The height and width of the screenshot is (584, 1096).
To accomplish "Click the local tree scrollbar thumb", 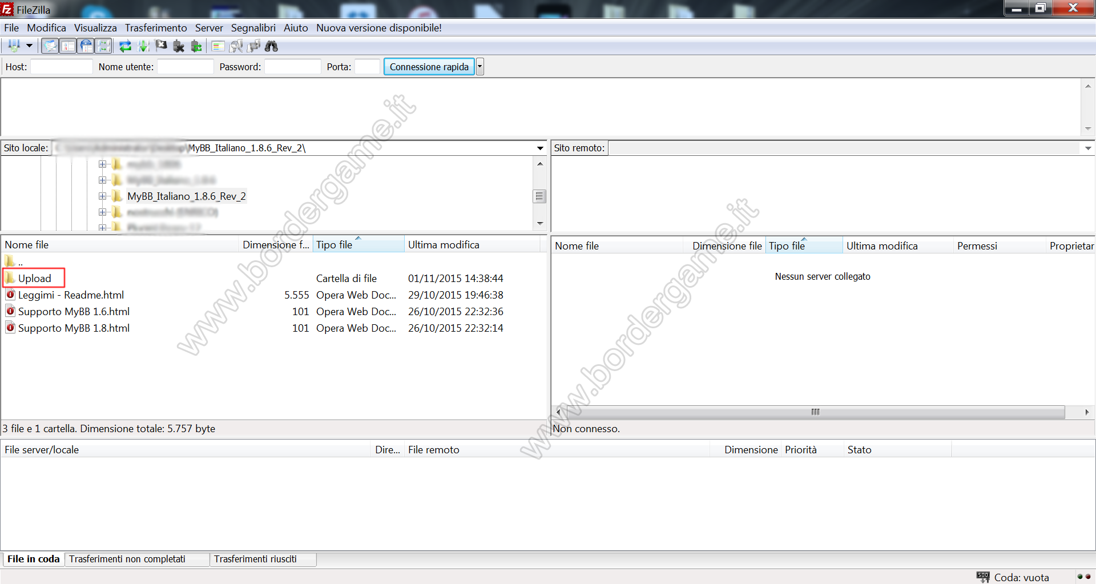I will click(x=539, y=196).
